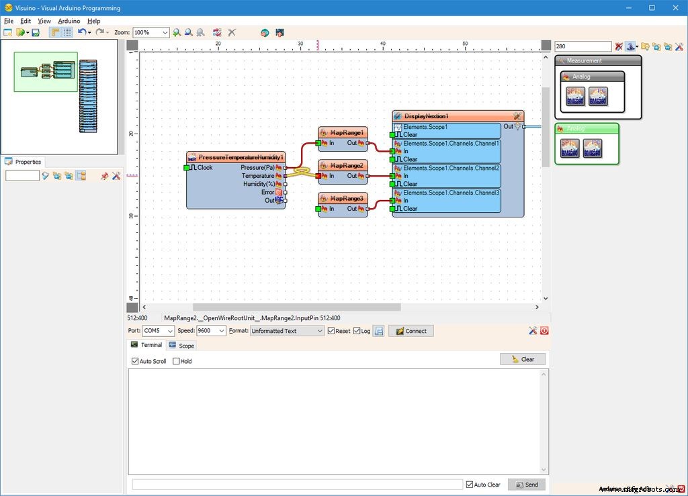This screenshot has width=688, height=496.
Task: Open the Arduino menu
Action: (69, 21)
